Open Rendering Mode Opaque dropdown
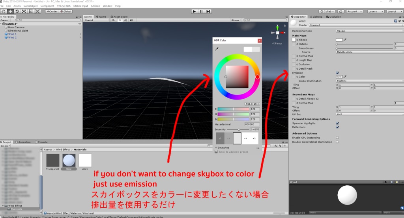Screen dimensions: 404x218 click(370, 31)
